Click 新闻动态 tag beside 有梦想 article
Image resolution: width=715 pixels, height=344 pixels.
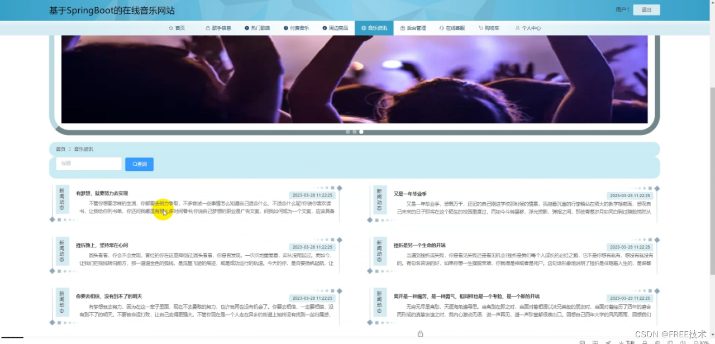click(62, 199)
